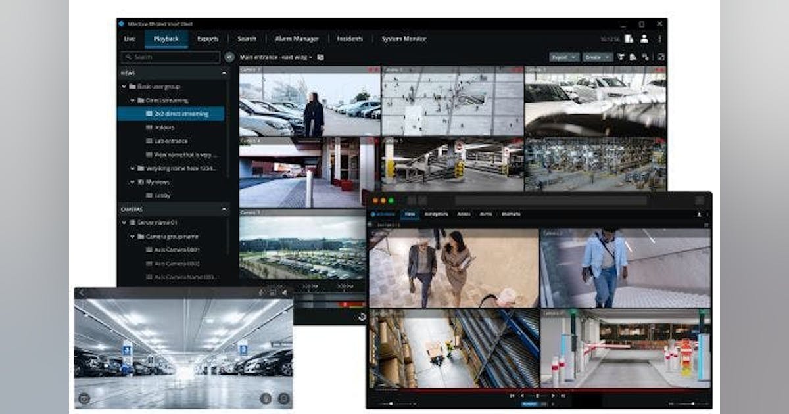Click the collapse sidebar arrow beside search
789x414 pixels.
coord(229,57)
